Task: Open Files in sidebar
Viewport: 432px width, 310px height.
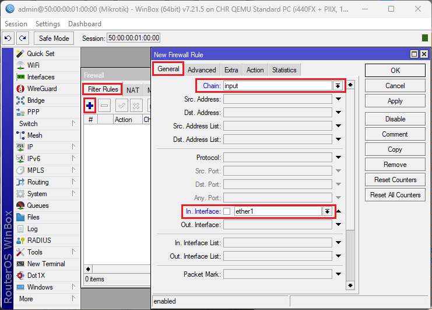Action: pos(47,217)
